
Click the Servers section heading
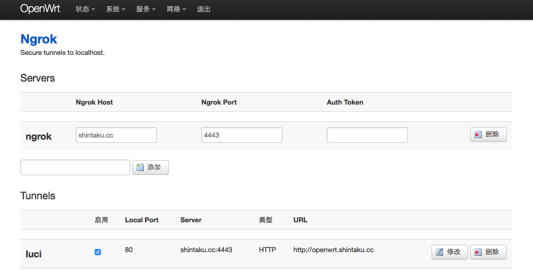pos(37,78)
